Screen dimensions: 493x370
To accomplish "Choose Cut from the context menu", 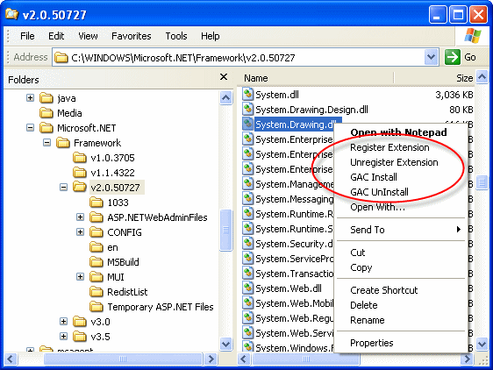I will 401,253.
